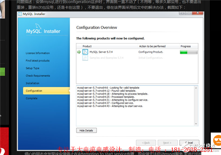Click log line 'Processed template'
Viewport: 221px width, 155px height.
click(x=106, y=97)
